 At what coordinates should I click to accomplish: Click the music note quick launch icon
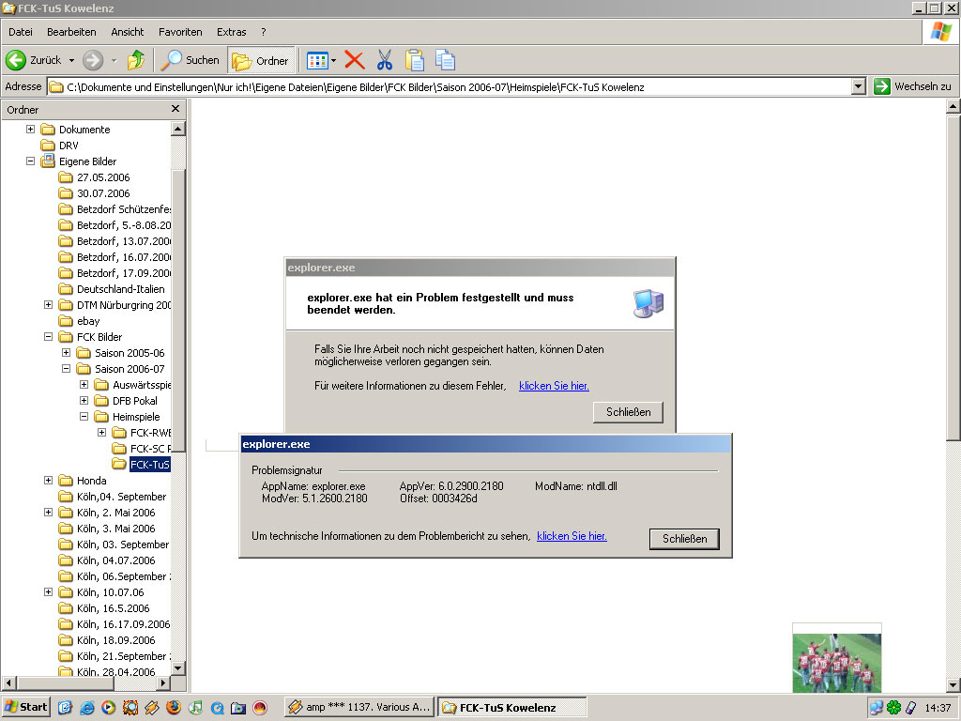click(195, 708)
